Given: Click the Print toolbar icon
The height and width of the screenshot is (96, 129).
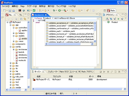Looking at the screenshot, I should pos(14,10).
